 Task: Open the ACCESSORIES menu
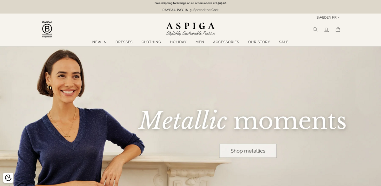pos(226,42)
